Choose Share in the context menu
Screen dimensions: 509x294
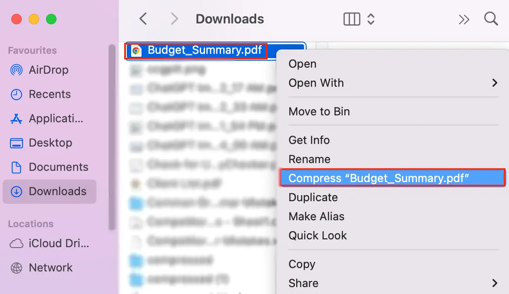[304, 283]
